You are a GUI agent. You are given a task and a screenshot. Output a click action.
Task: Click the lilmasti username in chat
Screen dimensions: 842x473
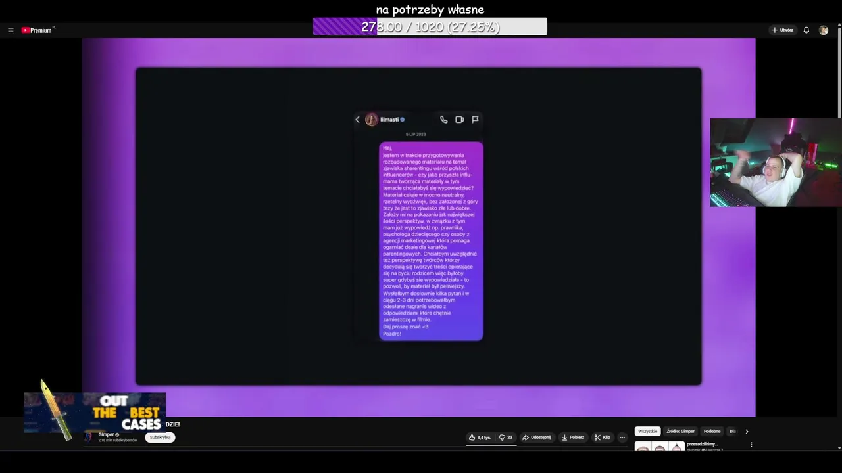pyautogui.click(x=389, y=120)
